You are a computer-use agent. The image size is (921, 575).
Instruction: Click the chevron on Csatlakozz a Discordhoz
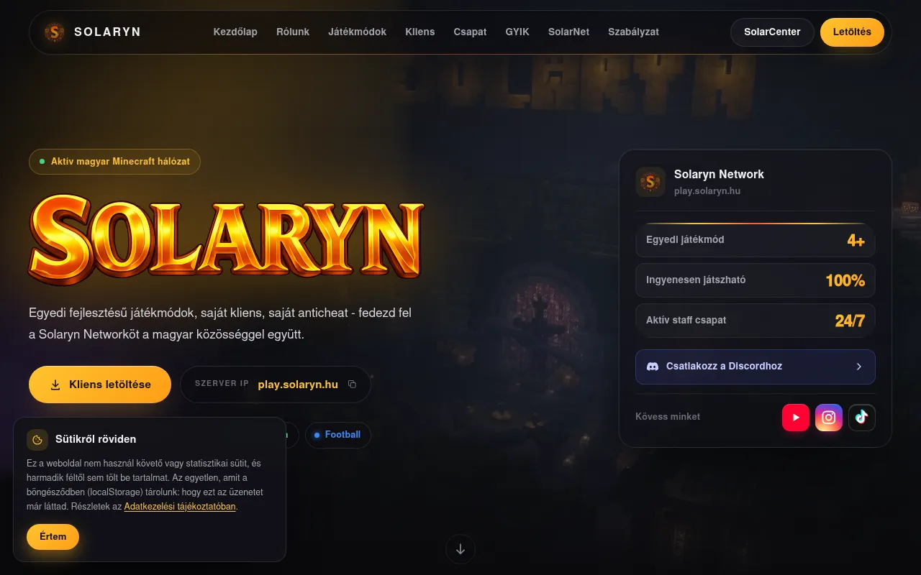pos(858,367)
